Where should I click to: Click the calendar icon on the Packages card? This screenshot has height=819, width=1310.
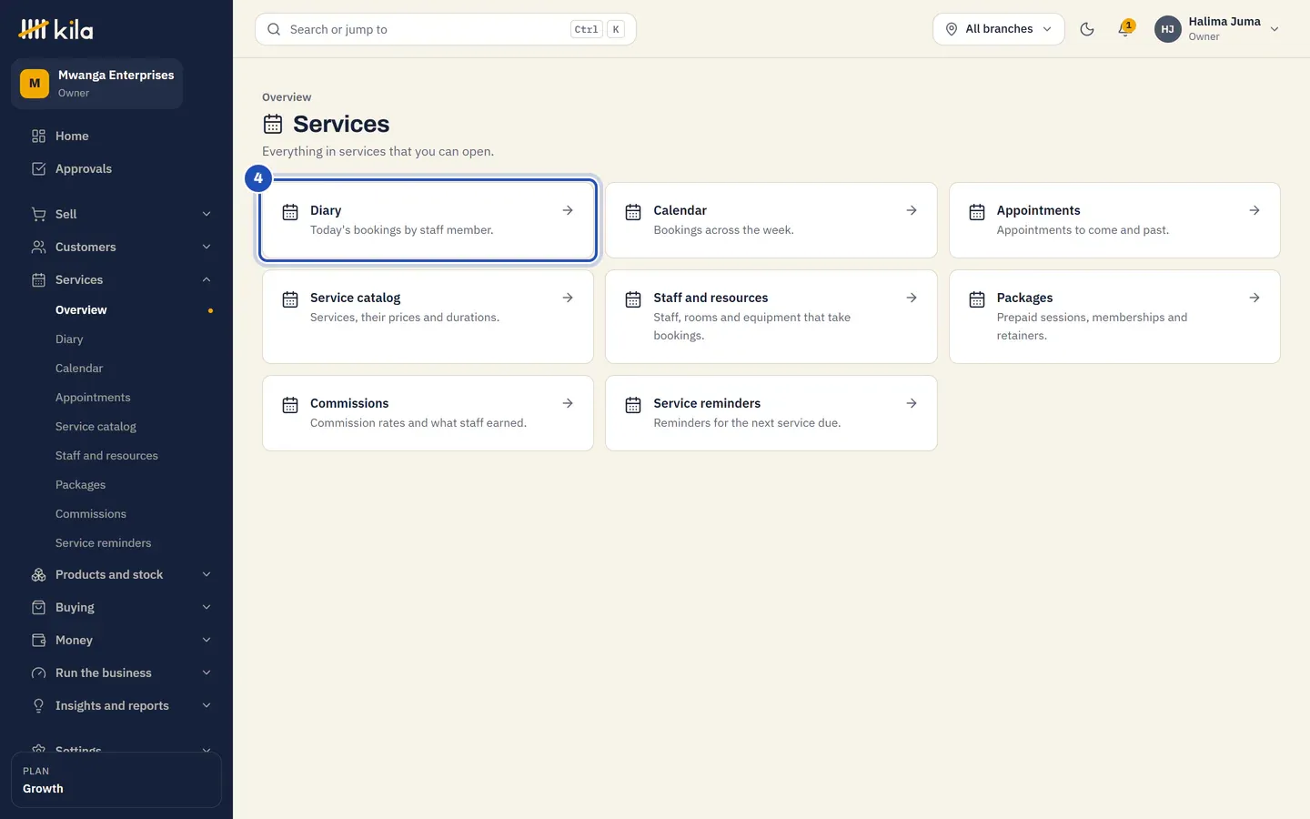977,299
